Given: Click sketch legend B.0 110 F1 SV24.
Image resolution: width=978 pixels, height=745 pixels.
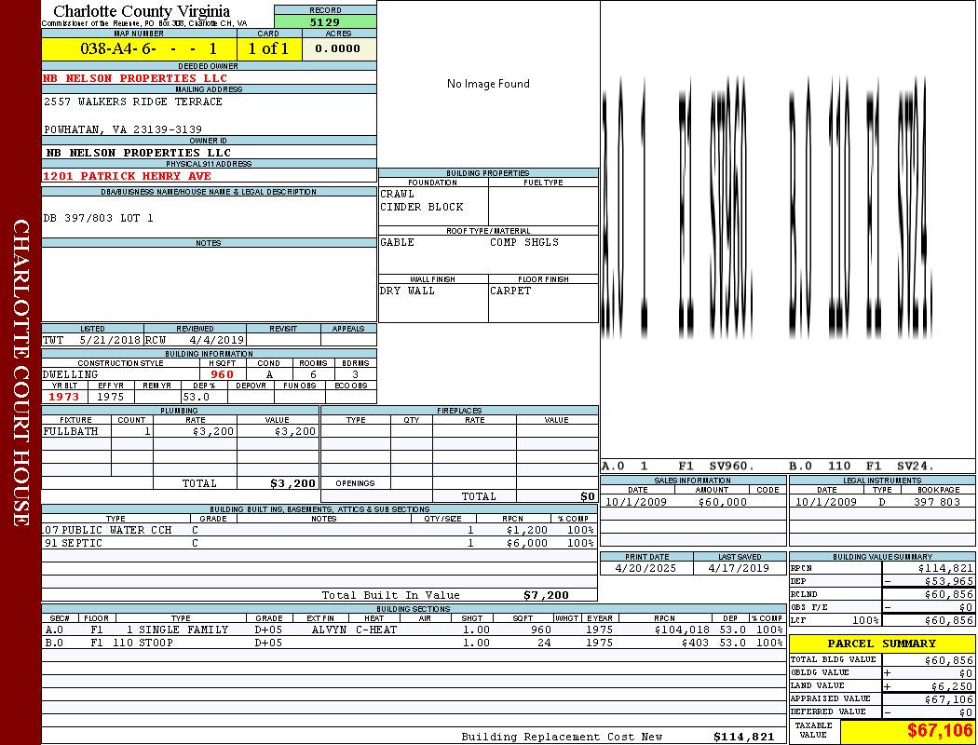Looking at the screenshot, I should coord(862,466).
